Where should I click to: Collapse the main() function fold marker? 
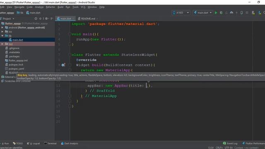click(70, 34)
